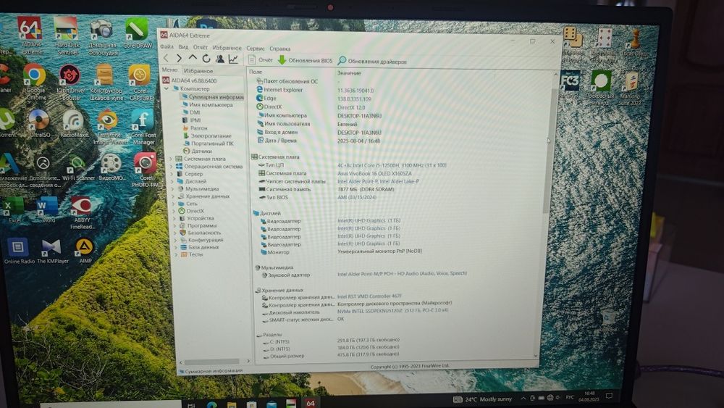The image size is (724, 408).
Task: Collapse the Компьютер tree node
Action: (x=167, y=88)
